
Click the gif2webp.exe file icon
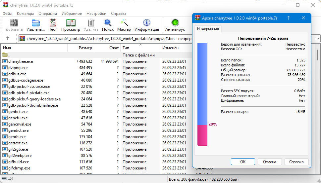tap(5, 156)
